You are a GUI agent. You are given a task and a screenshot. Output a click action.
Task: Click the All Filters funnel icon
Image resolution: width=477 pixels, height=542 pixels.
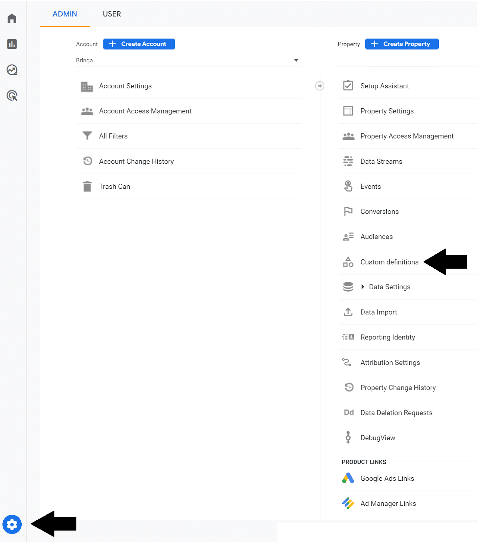tap(87, 136)
